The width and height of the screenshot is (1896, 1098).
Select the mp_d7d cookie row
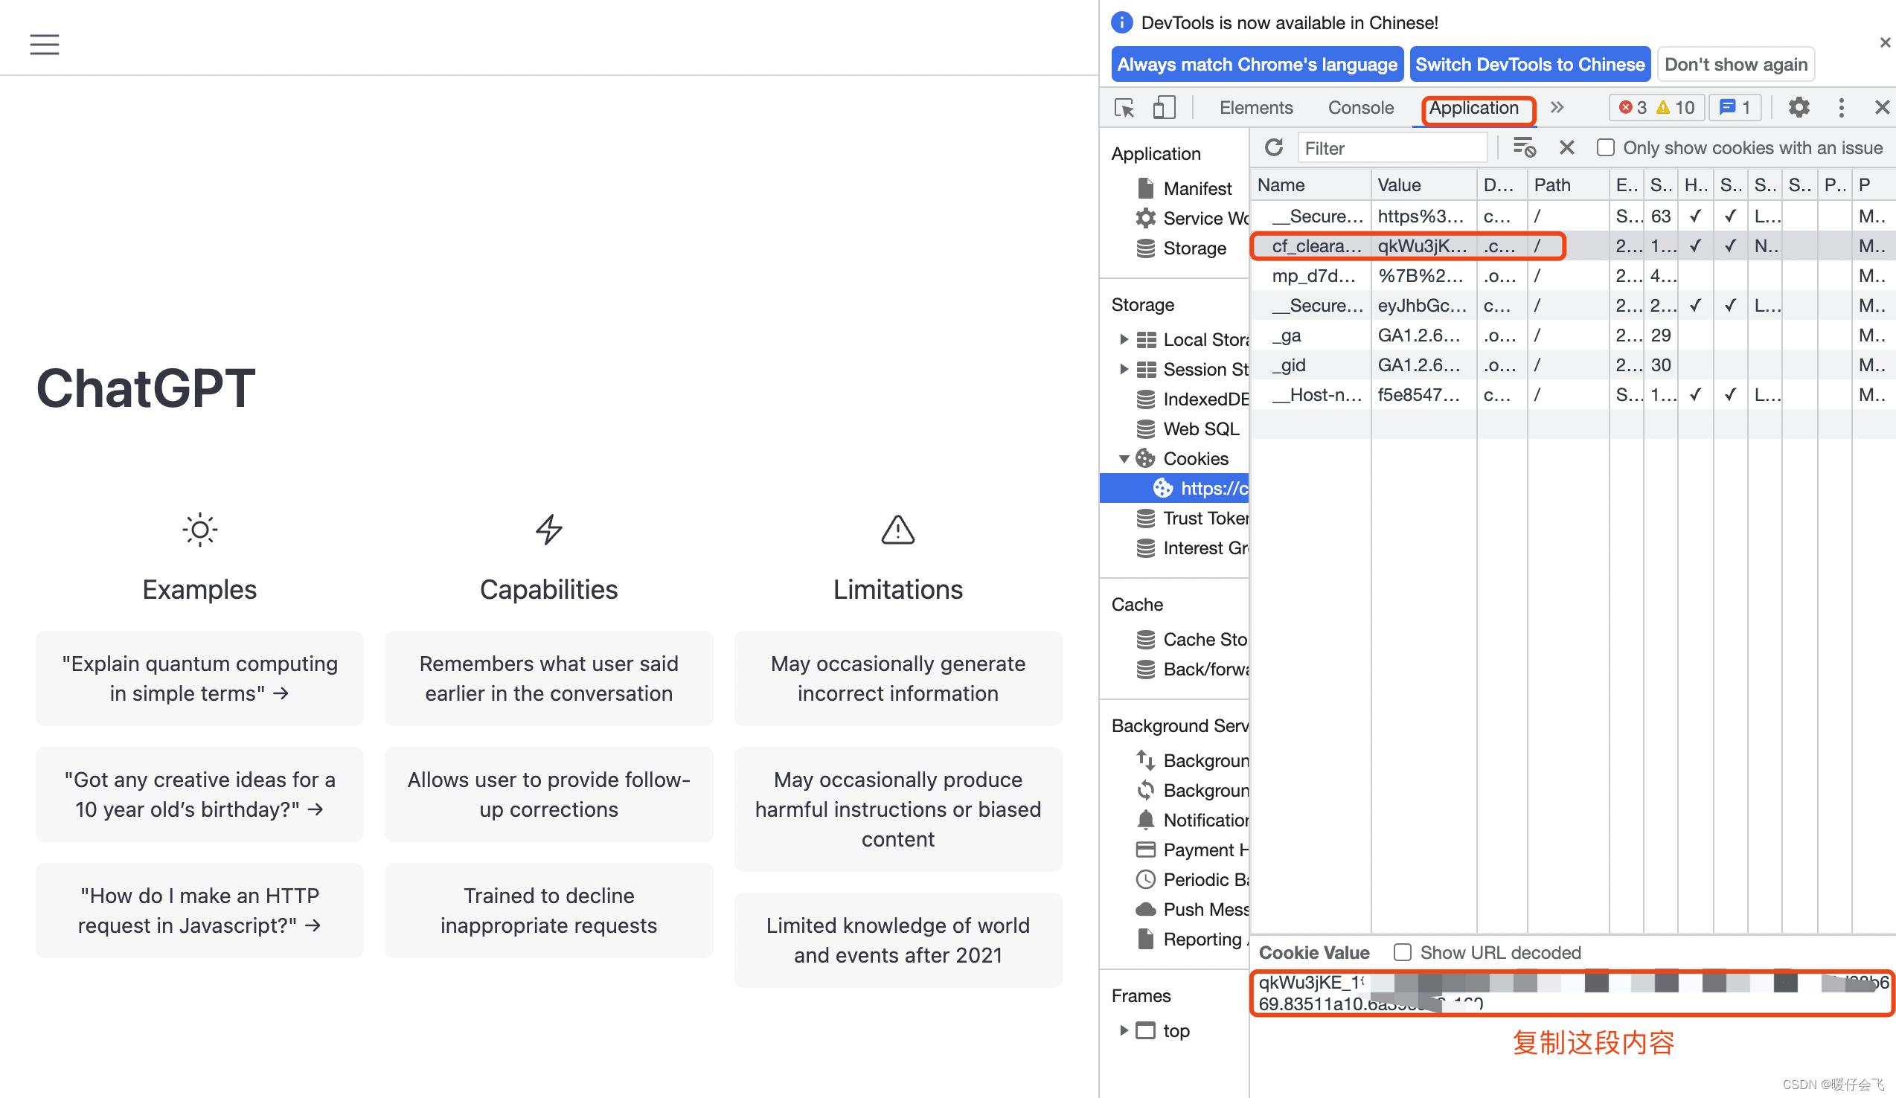[1572, 276]
